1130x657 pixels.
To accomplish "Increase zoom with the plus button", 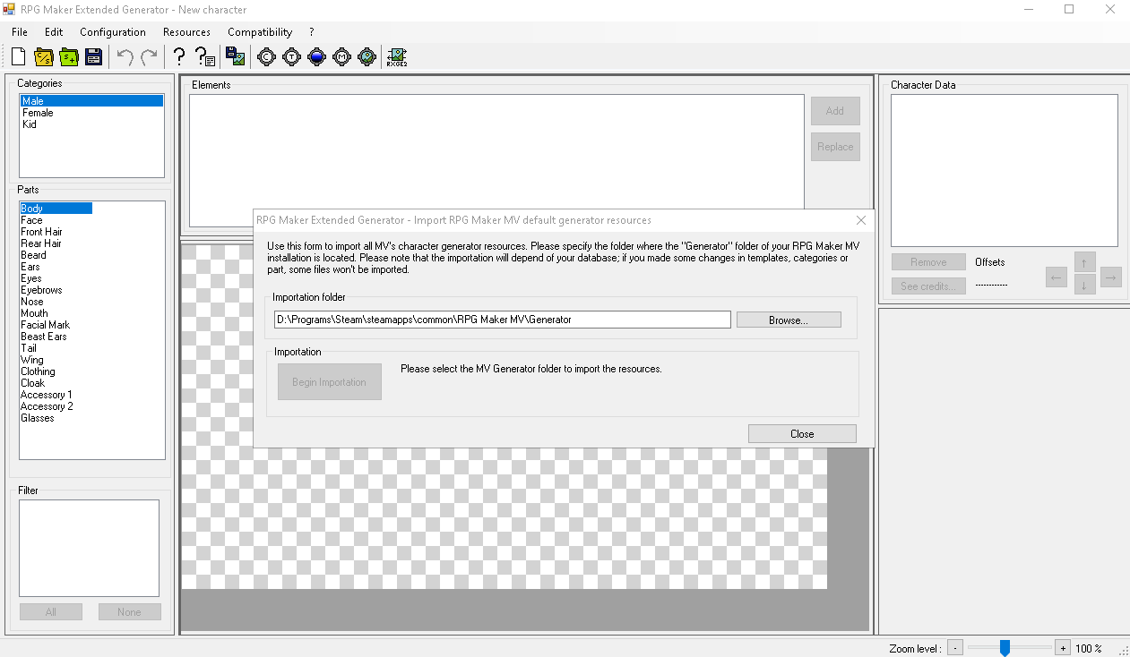I will (1063, 648).
